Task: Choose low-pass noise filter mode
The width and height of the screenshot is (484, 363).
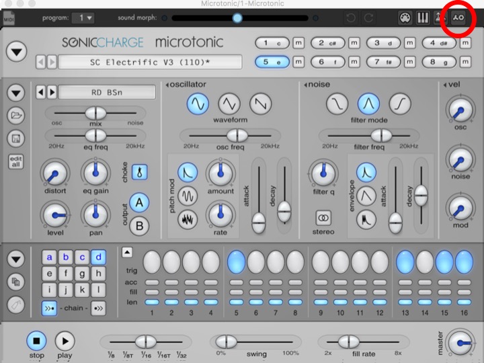Action: coord(337,104)
